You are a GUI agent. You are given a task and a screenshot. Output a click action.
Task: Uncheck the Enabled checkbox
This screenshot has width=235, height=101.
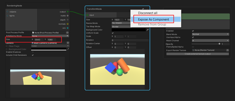coord(193,31)
